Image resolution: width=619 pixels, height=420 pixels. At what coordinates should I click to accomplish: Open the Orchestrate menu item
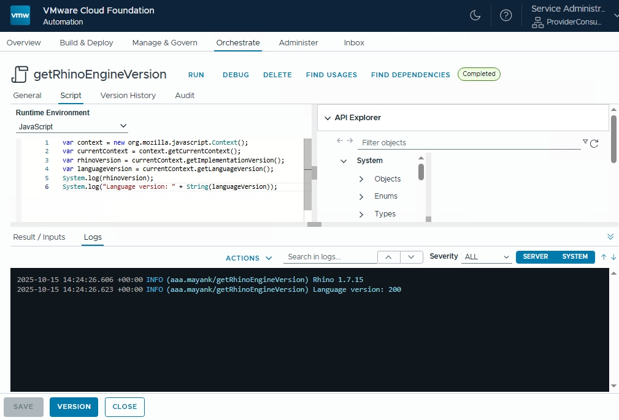[237, 43]
